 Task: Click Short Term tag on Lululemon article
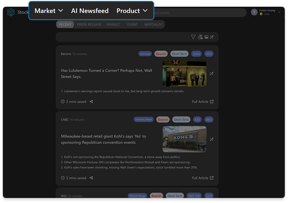(179, 54)
